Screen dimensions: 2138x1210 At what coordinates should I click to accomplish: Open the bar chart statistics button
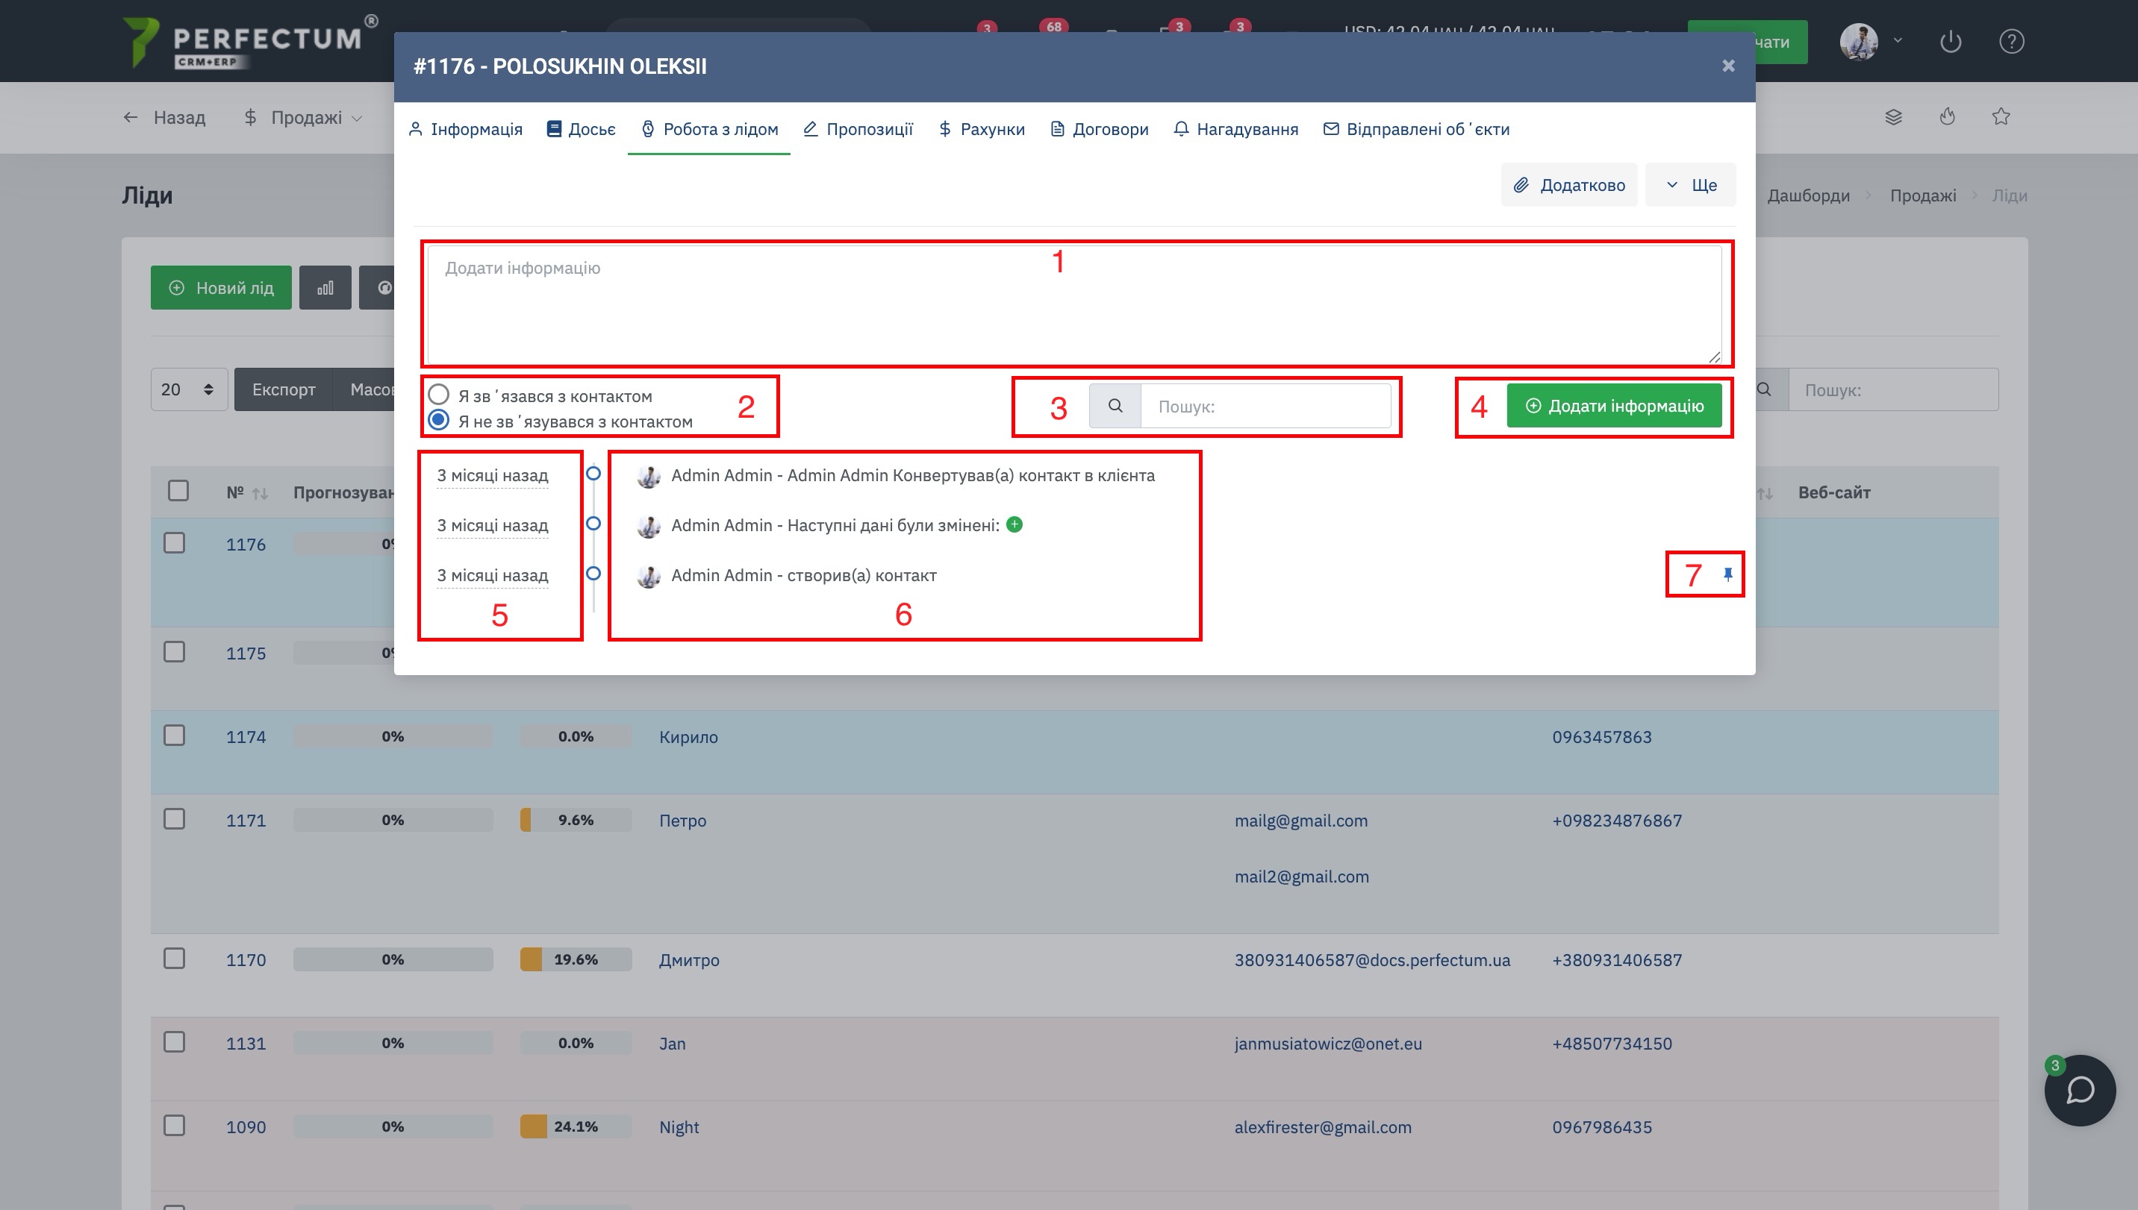point(325,289)
